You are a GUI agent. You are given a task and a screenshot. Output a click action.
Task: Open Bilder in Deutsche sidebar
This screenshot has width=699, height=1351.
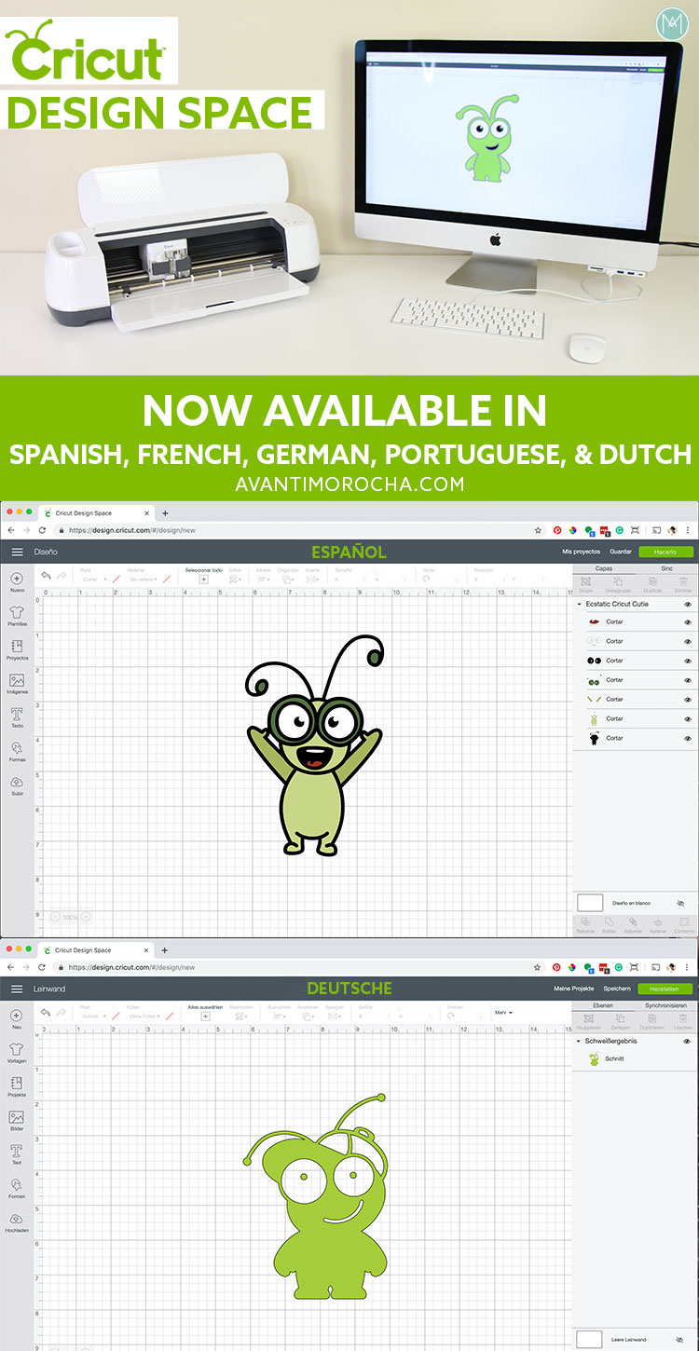[x=17, y=1120]
